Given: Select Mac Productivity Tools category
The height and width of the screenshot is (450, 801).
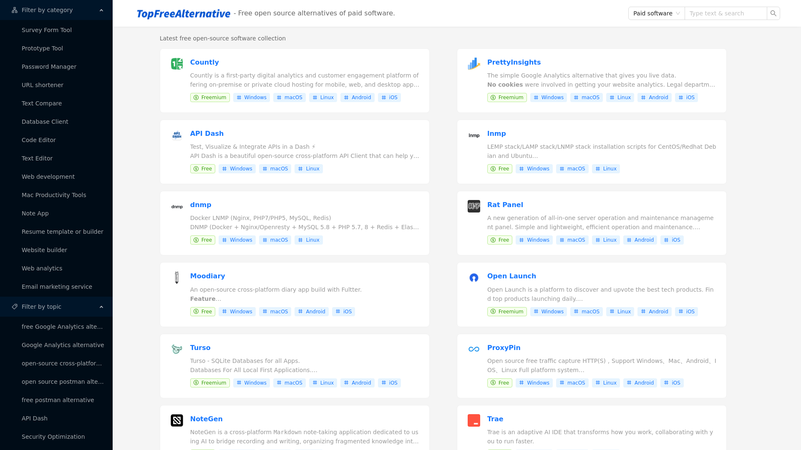Looking at the screenshot, I should coord(56,195).
